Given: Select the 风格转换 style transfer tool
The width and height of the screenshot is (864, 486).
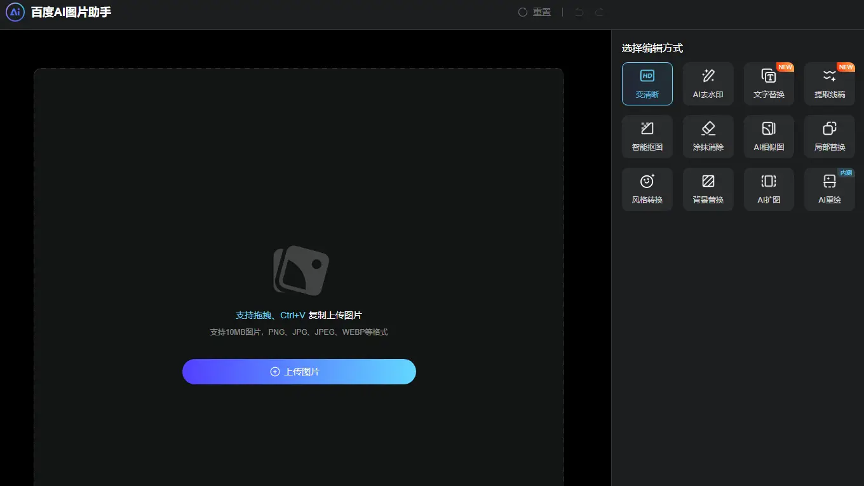Looking at the screenshot, I should (x=647, y=189).
